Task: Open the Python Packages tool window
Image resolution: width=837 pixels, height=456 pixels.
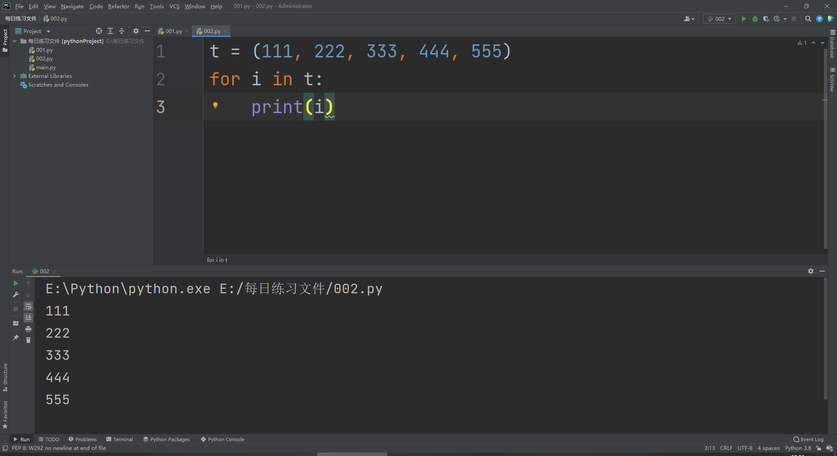Action: pos(167,439)
